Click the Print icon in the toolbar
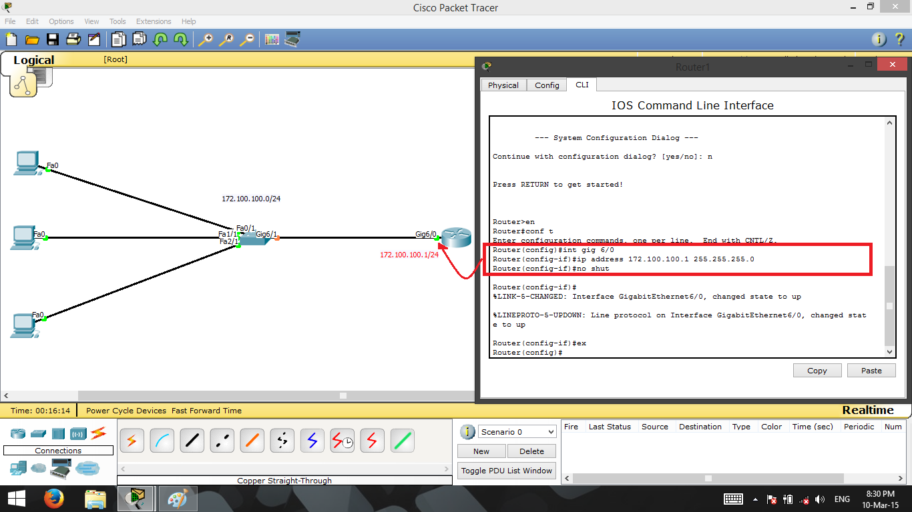Image resolution: width=912 pixels, height=512 pixels. point(73,39)
